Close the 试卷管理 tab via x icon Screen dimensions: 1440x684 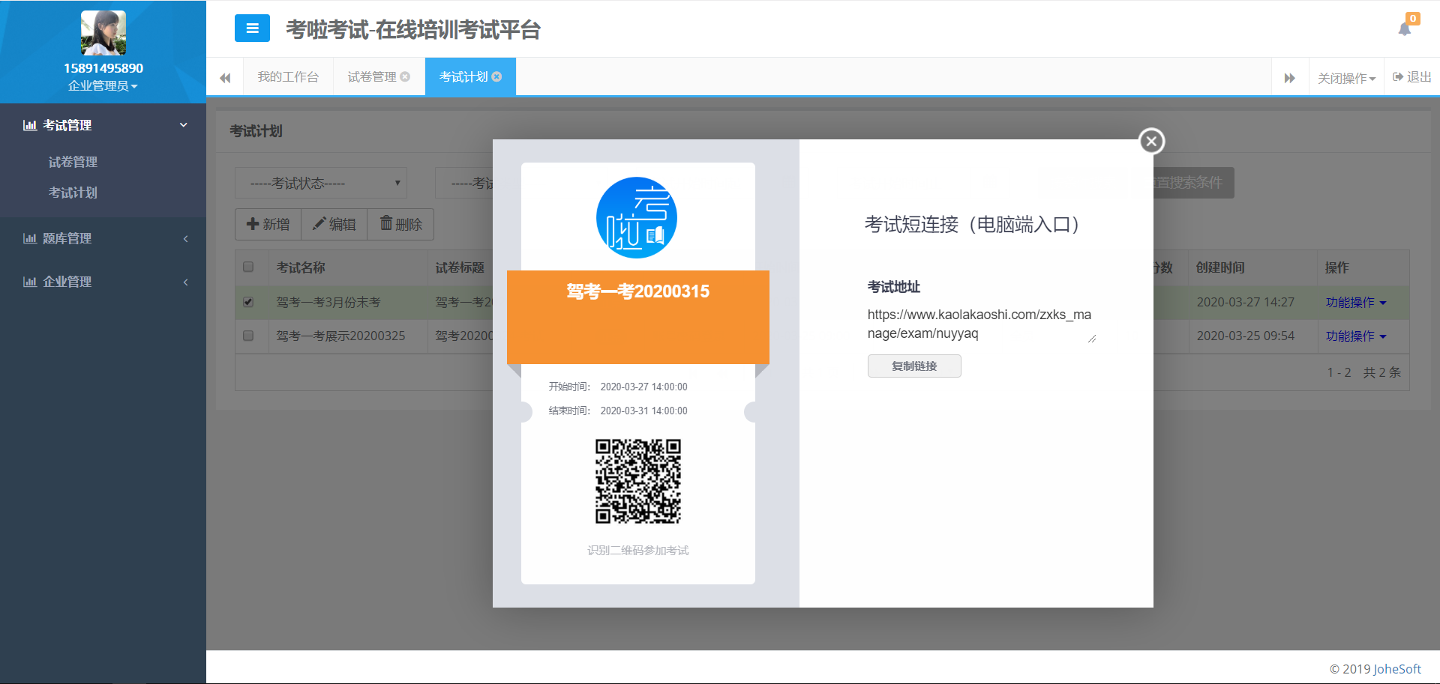pyautogui.click(x=405, y=76)
